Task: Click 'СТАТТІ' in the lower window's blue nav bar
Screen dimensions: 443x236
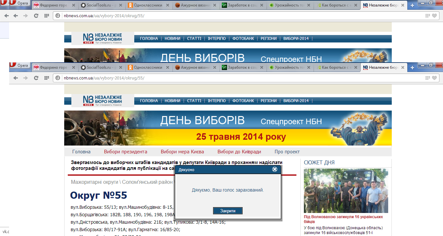Action: point(194,101)
